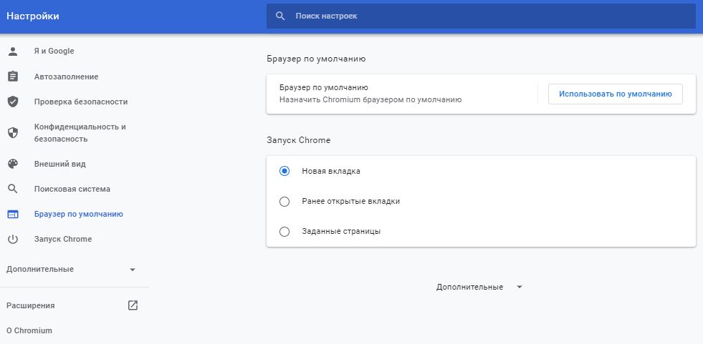
Task: Click the person icon beside Я и Google
Action: pyautogui.click(x=13, y=51)
